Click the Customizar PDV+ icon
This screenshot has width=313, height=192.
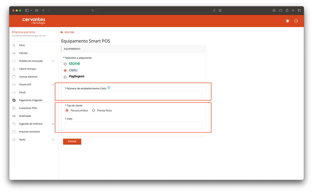(14, 108)
